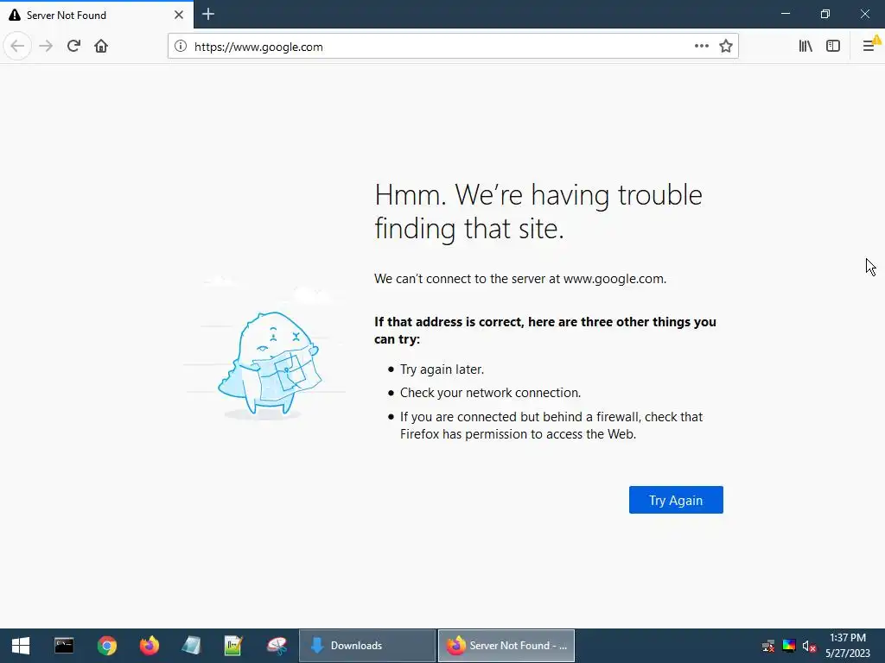Open the network status tray icon
The height and width of the screenshot is (663, 885).
768,646
